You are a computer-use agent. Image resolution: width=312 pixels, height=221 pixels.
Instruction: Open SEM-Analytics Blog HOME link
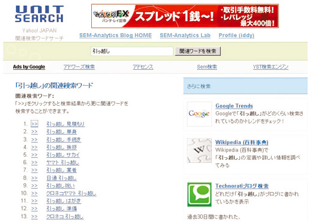[115, 35]
